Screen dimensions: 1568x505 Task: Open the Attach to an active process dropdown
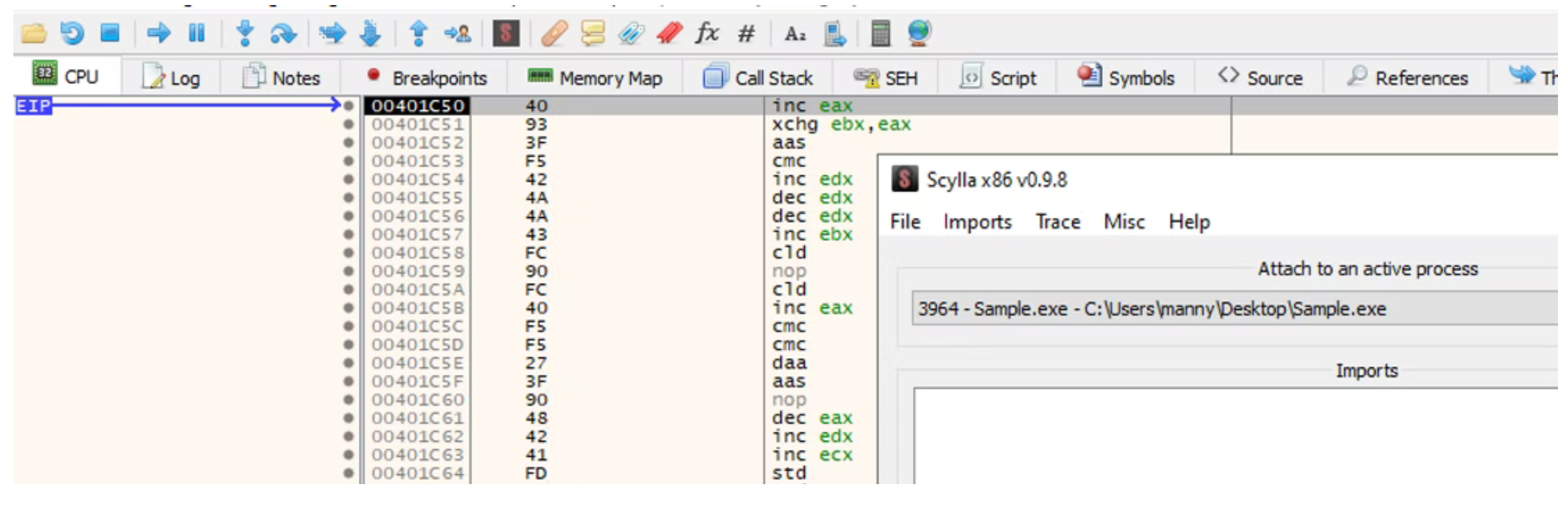coord(1234,309)
